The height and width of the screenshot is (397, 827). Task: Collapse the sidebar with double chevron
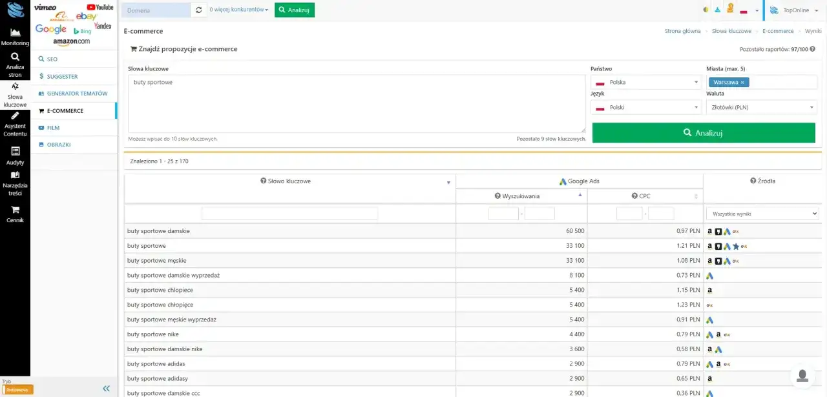point(106,389)
